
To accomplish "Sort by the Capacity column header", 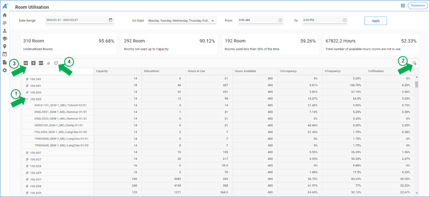I will pos(118,71).
